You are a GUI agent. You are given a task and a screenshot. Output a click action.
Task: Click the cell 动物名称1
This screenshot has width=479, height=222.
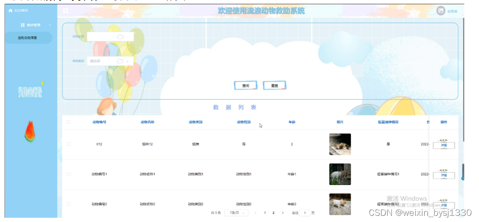click(x=147, y=174)
